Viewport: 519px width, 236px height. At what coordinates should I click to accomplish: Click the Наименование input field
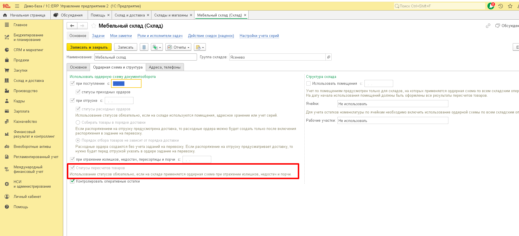point(145,57)
